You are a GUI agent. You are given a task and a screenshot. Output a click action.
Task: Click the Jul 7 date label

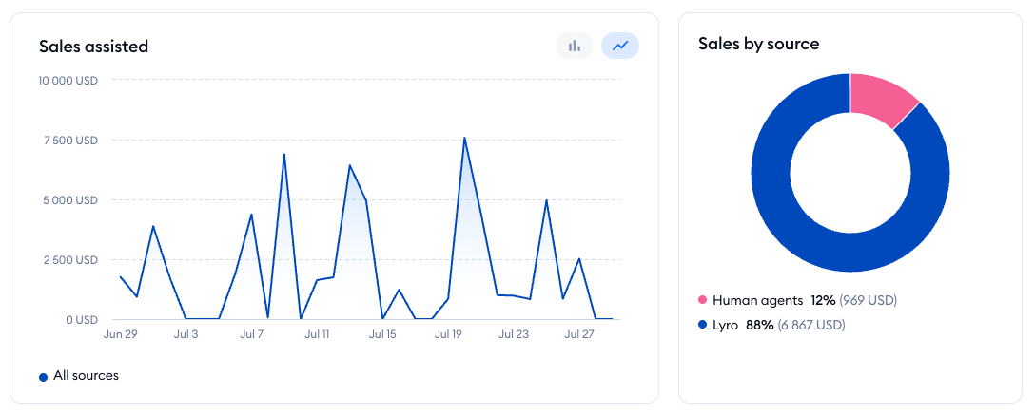tap(251, 335)
